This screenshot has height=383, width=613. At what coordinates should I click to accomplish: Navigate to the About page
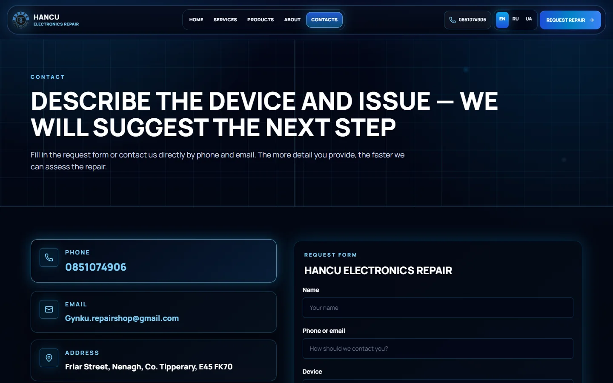tap(292, 20)
